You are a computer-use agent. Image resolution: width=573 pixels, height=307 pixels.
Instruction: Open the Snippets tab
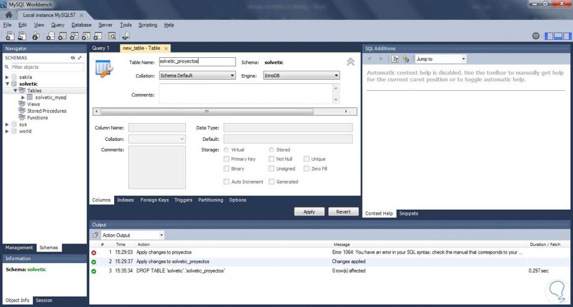click(409, 213)
